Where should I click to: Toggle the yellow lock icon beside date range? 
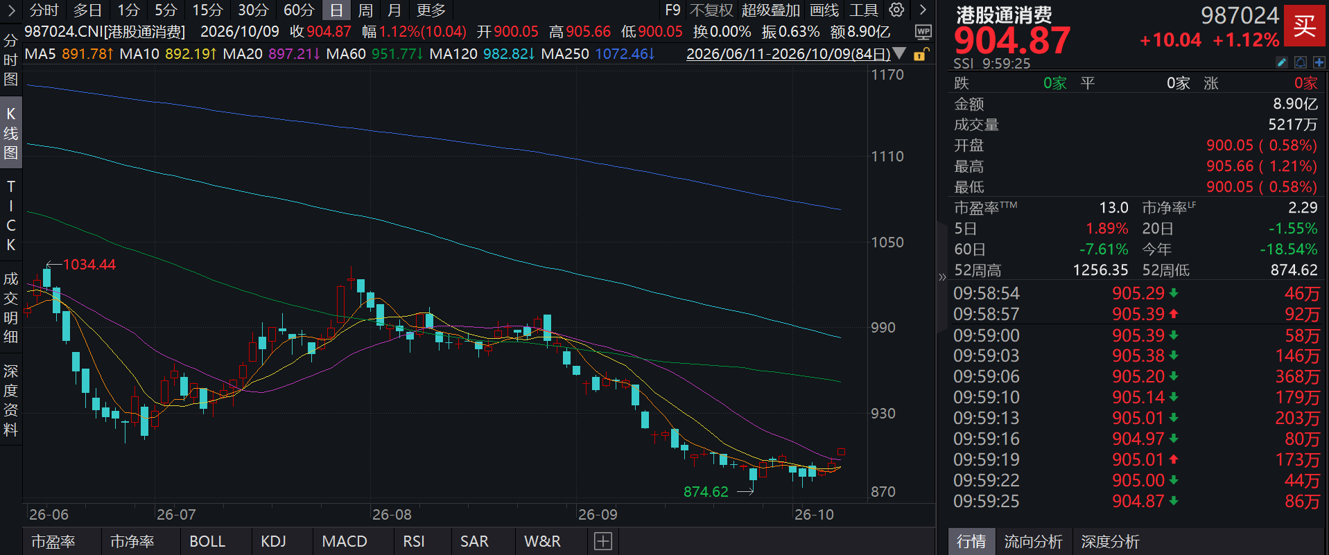920,54
